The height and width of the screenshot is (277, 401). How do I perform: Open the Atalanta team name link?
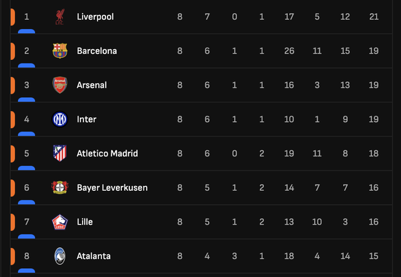(x=94, y=256)
